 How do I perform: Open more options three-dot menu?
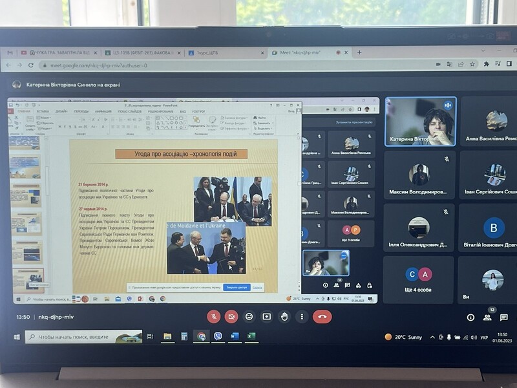301,317
